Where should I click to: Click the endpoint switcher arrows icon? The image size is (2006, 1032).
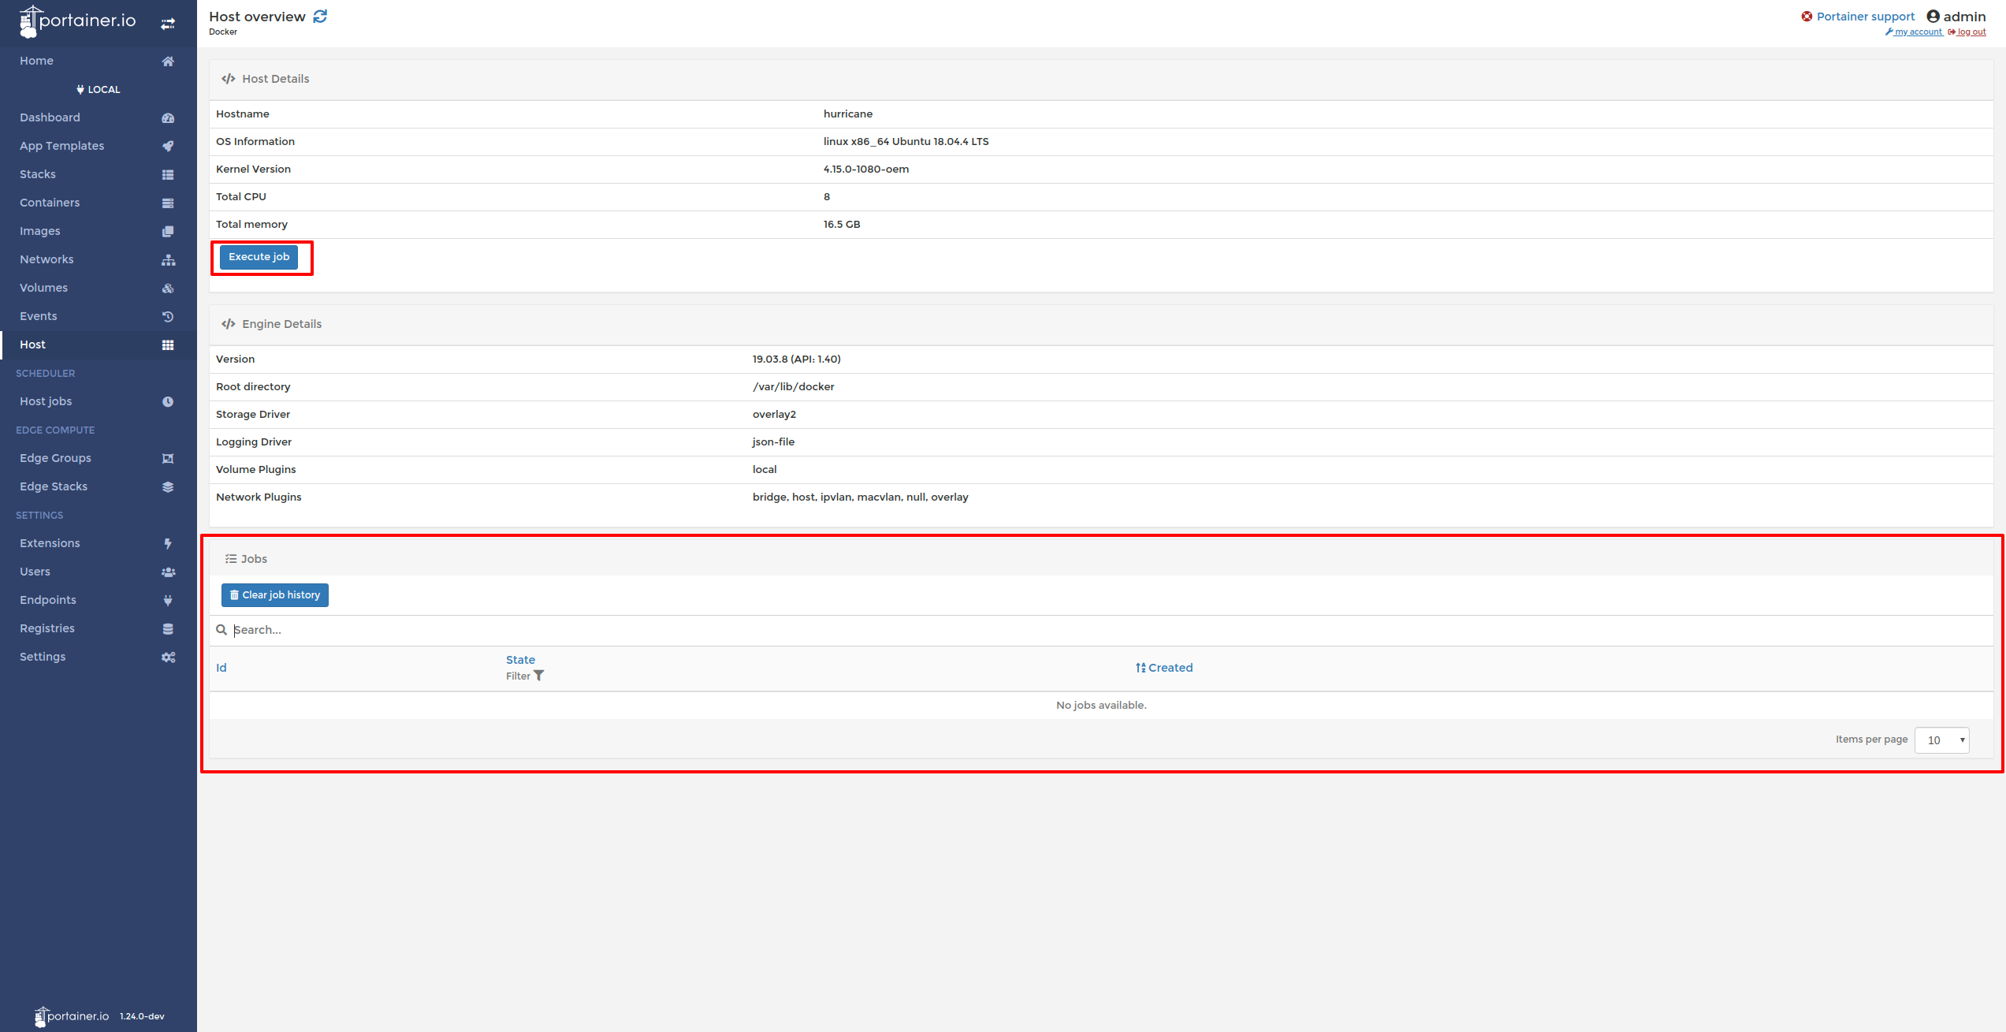click(168, 23)
